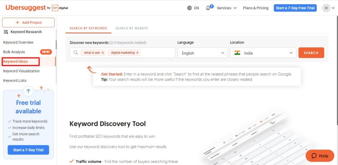This screenshot has height=165, width=338.
Task: Click the orange Search button
Action: point(311,53)
